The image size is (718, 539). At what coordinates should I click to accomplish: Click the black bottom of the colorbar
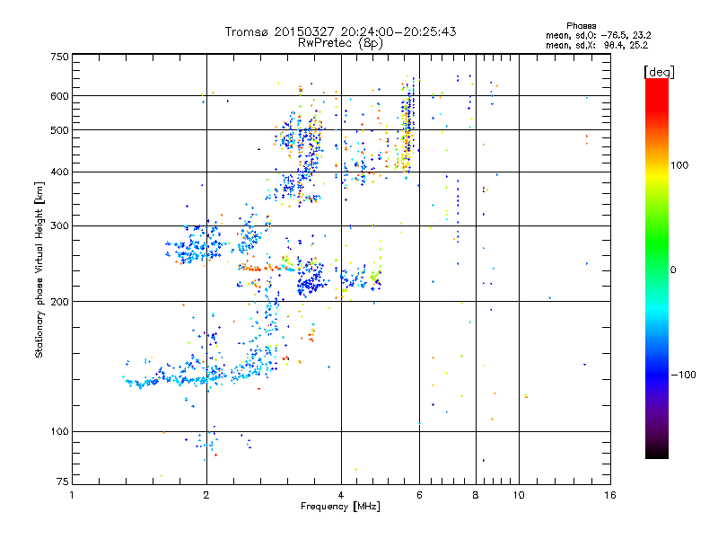point(657,453)
